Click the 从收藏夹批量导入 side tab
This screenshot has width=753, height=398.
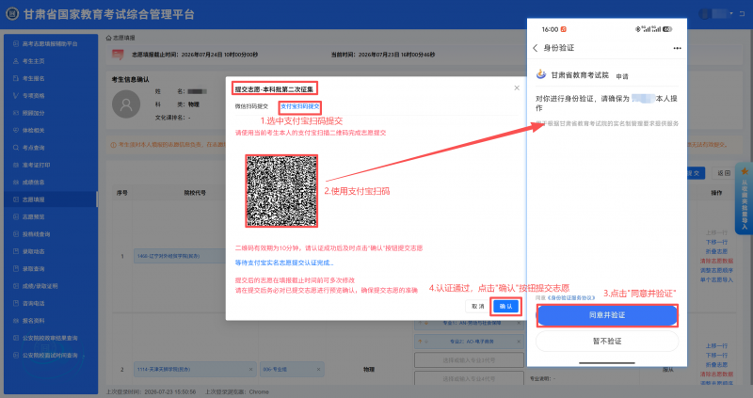pos(745,199)
